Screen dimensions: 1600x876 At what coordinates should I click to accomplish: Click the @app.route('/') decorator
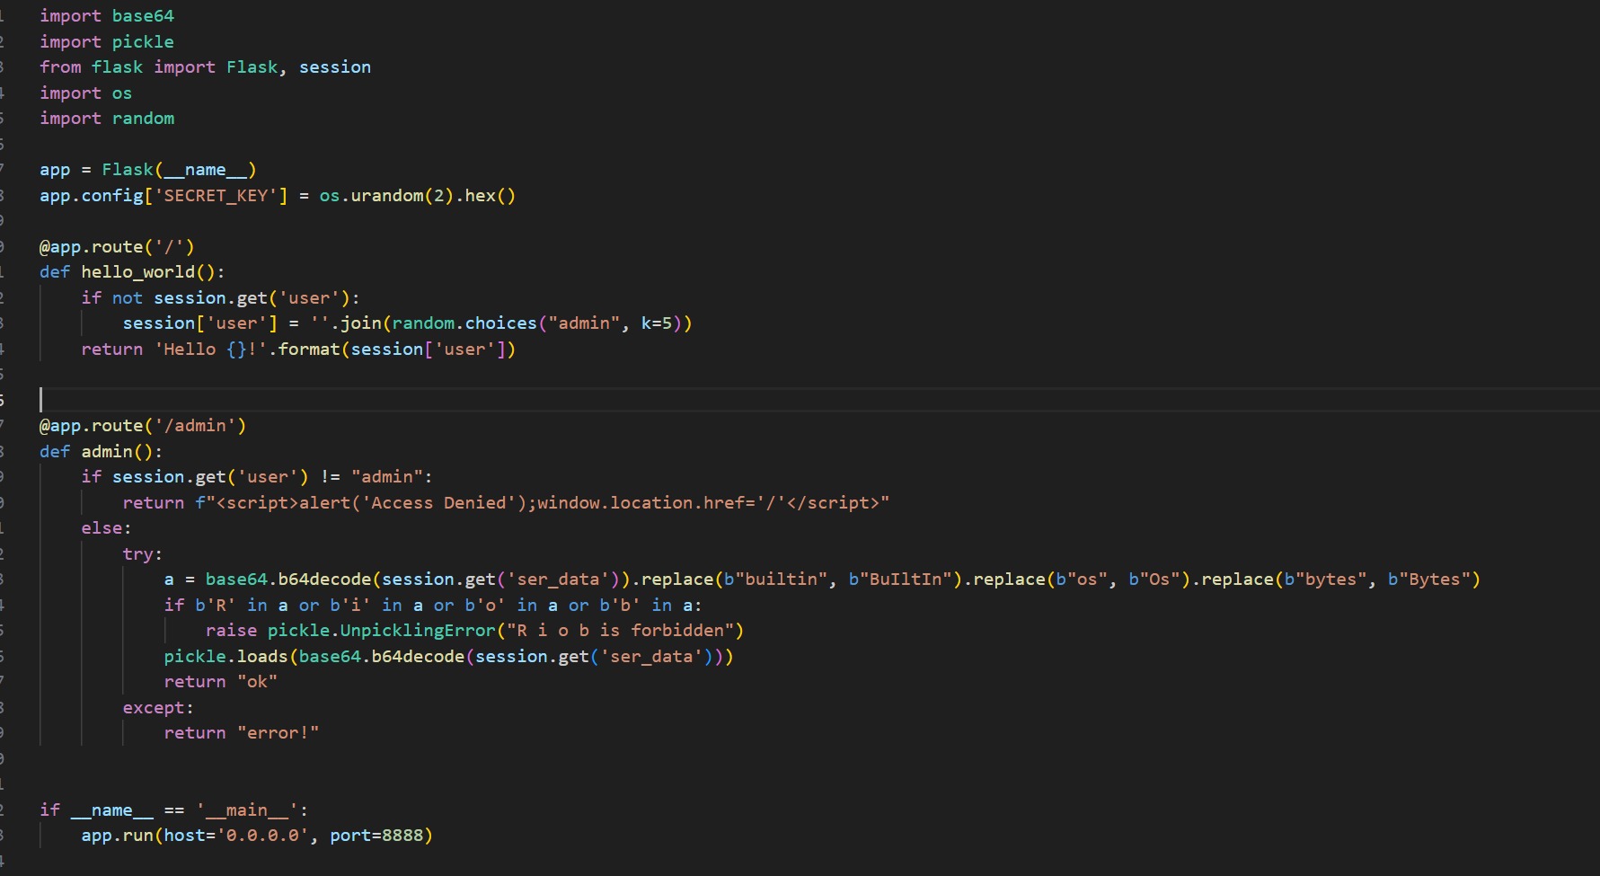click(x=117, y=247)
